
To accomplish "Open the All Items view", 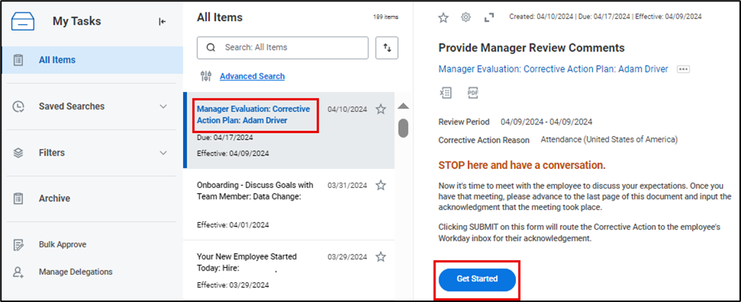I will click(x=57, y=60).
